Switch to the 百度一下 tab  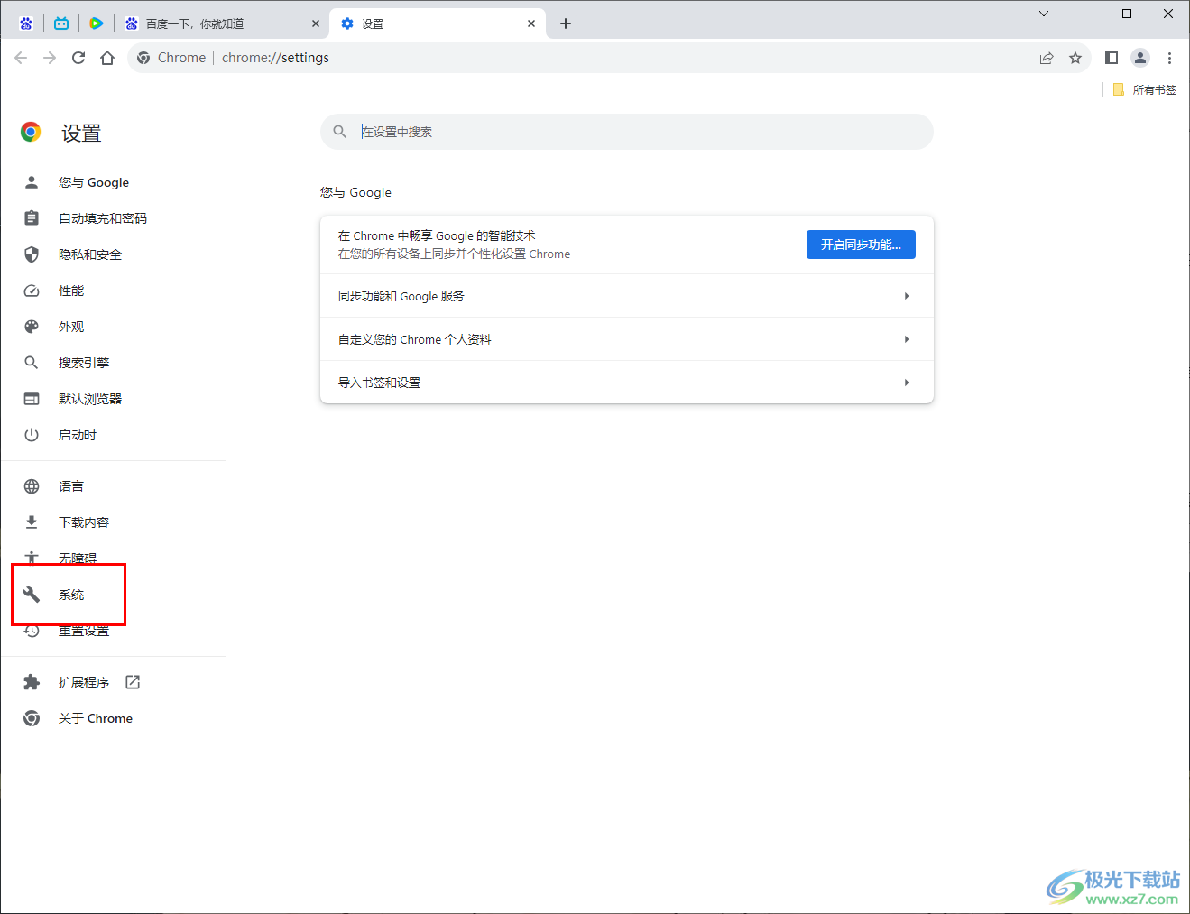click(x=221, y=23)
